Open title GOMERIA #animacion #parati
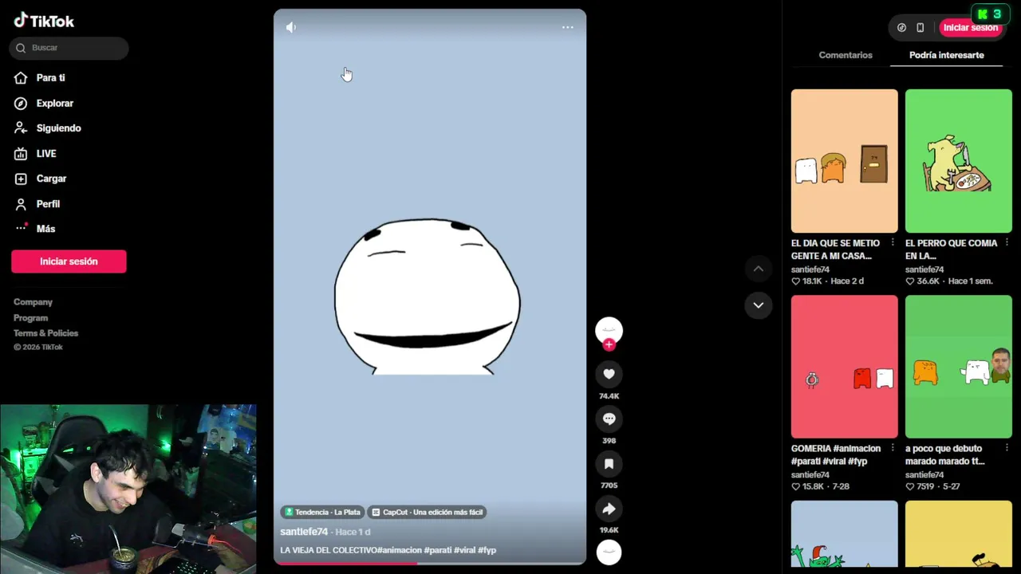This screenshot has width=1021, height=574. [x=836, y=455]
